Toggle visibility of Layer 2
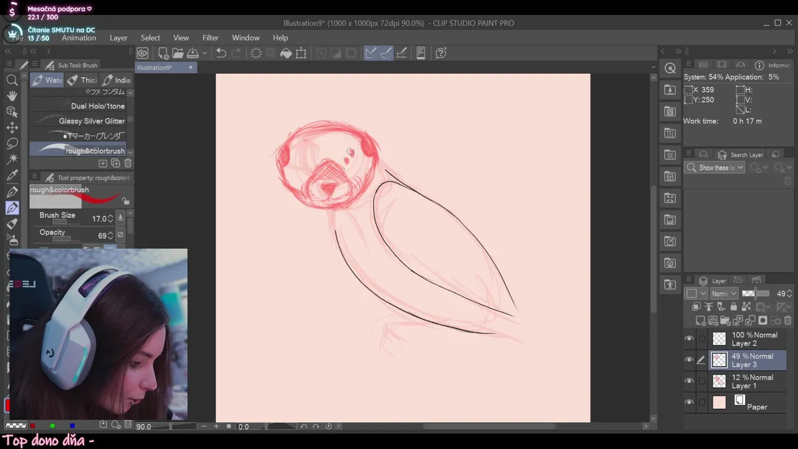This screenshot has height=449, width=798. [689, 339]
